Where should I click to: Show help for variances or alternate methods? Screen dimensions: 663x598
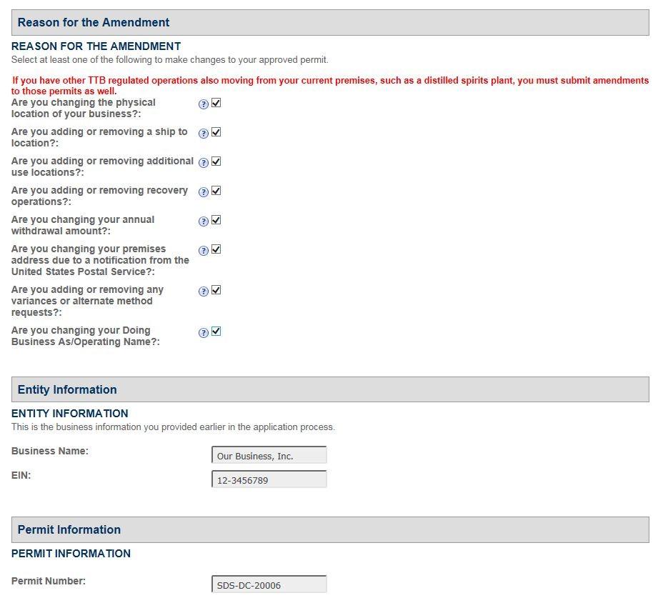point(204,291)
